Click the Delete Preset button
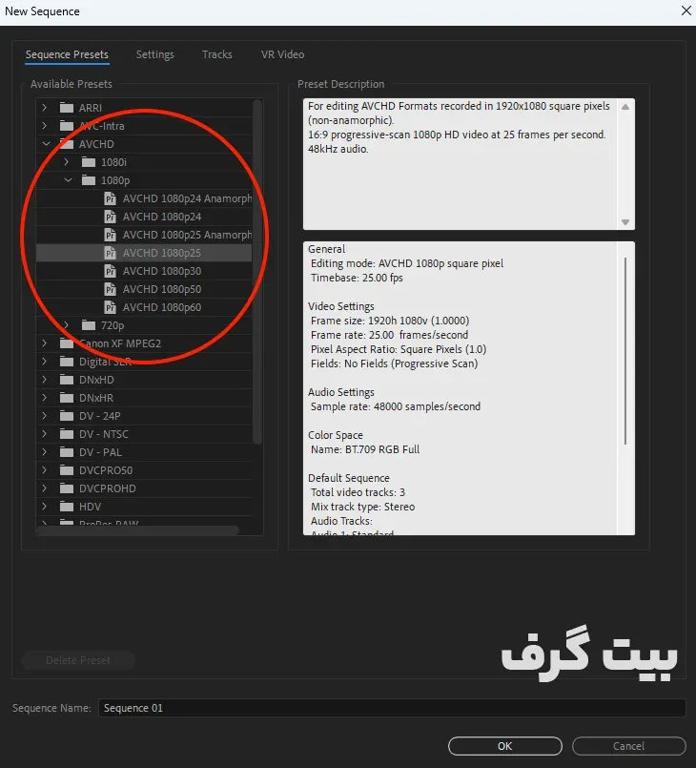696x768 pixels. (78, 660)
